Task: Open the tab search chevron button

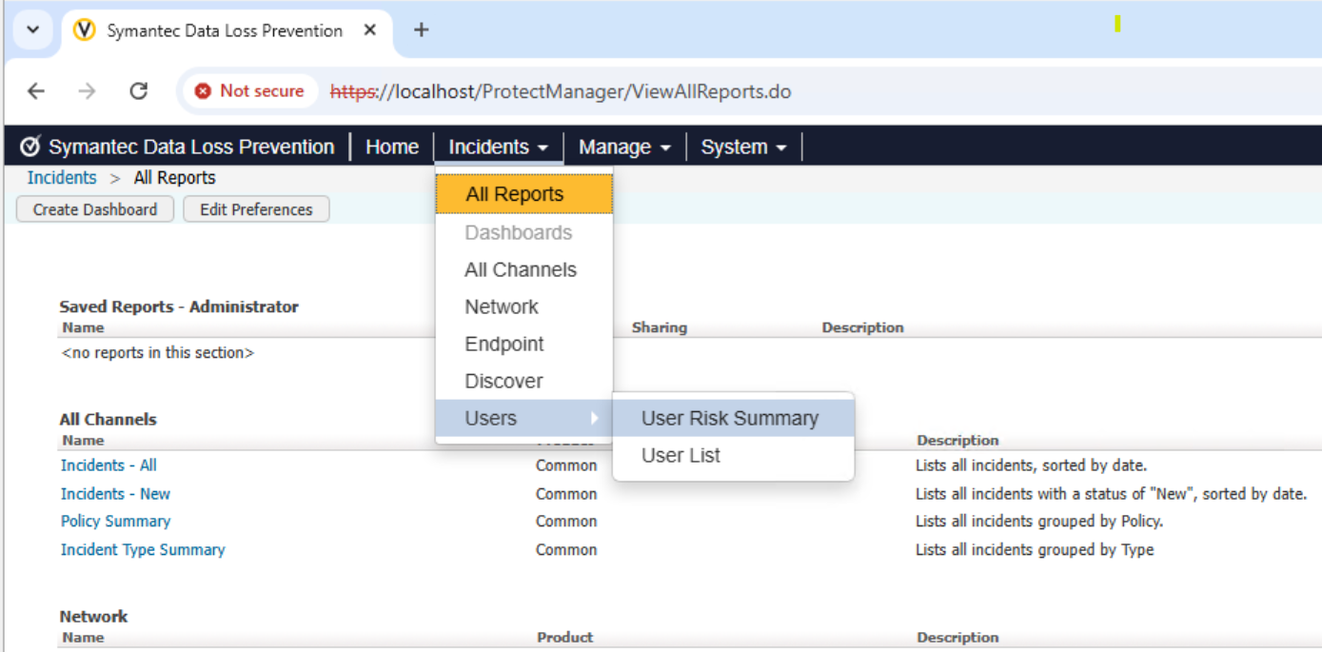Action: [x=33, y=30]
